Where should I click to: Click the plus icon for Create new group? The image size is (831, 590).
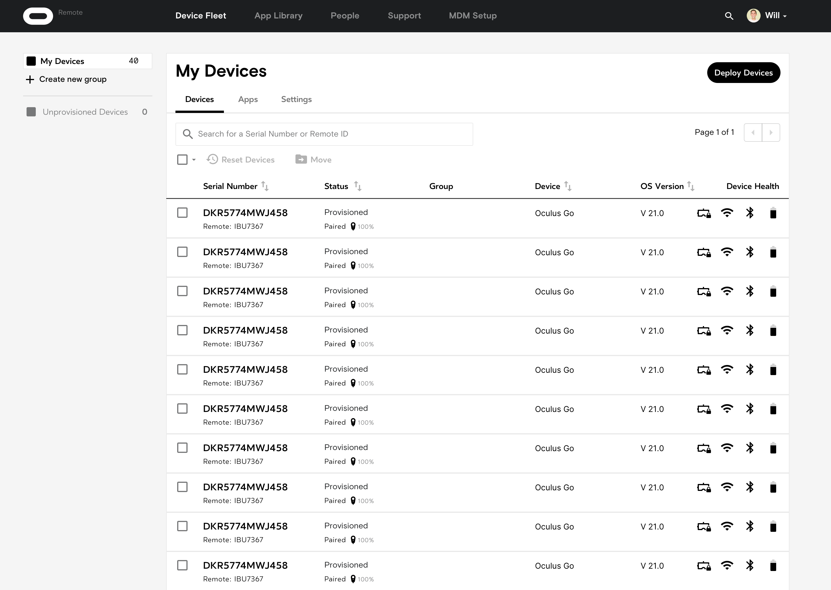pyautogui.click(x=30, y=80)
